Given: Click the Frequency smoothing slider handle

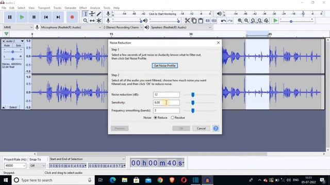Looking at the screenshot, I should coord(193,111).
